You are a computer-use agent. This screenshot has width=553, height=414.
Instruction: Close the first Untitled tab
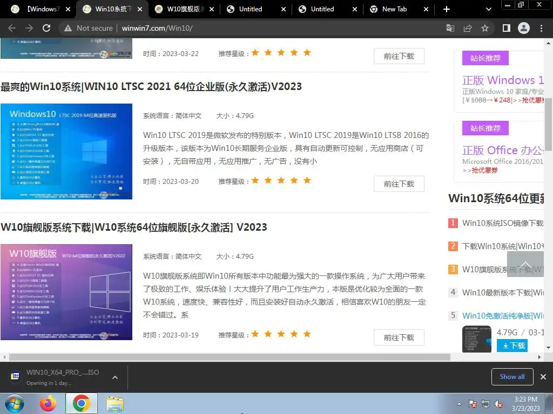(x=283, y=9)
